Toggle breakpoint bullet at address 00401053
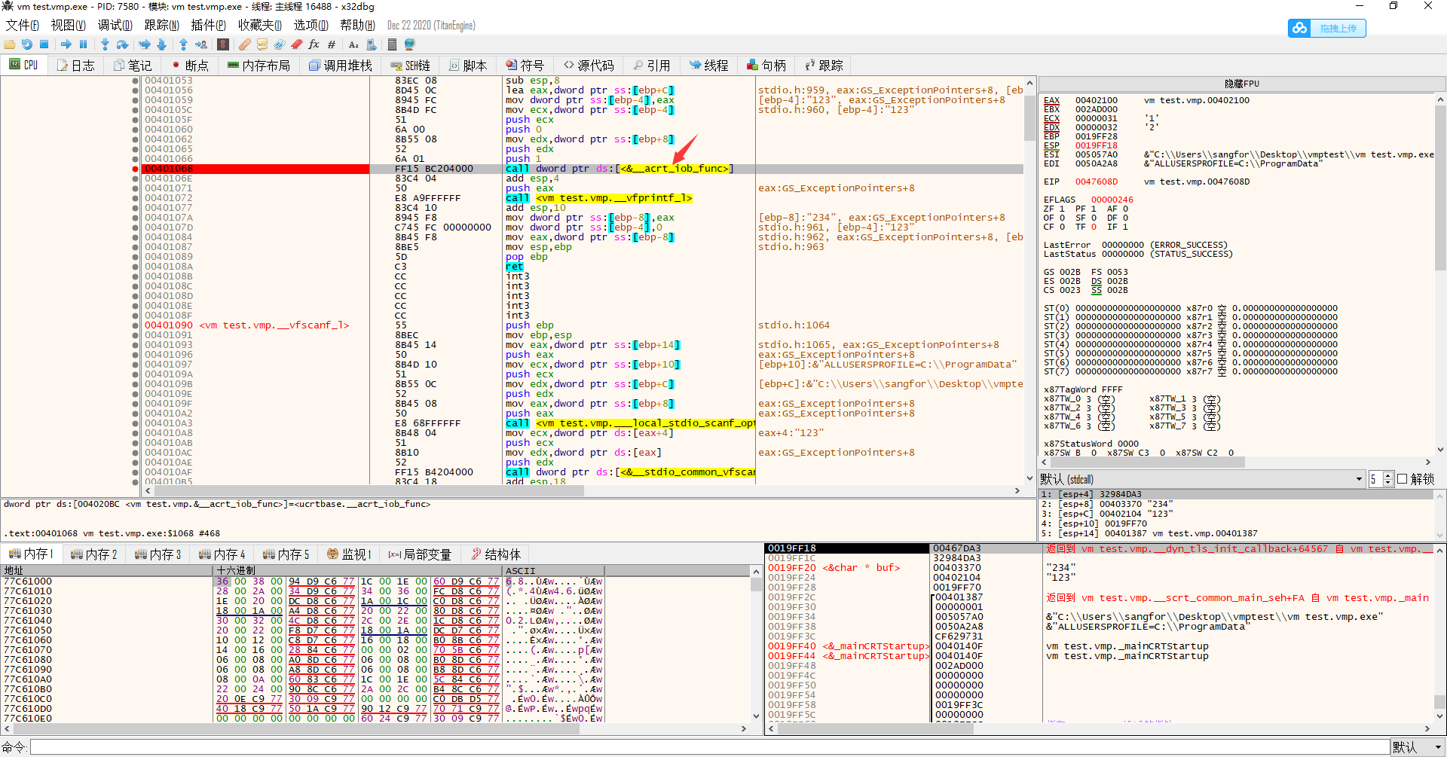Viewport: 1447px width, 757px height. coord(136,81)
